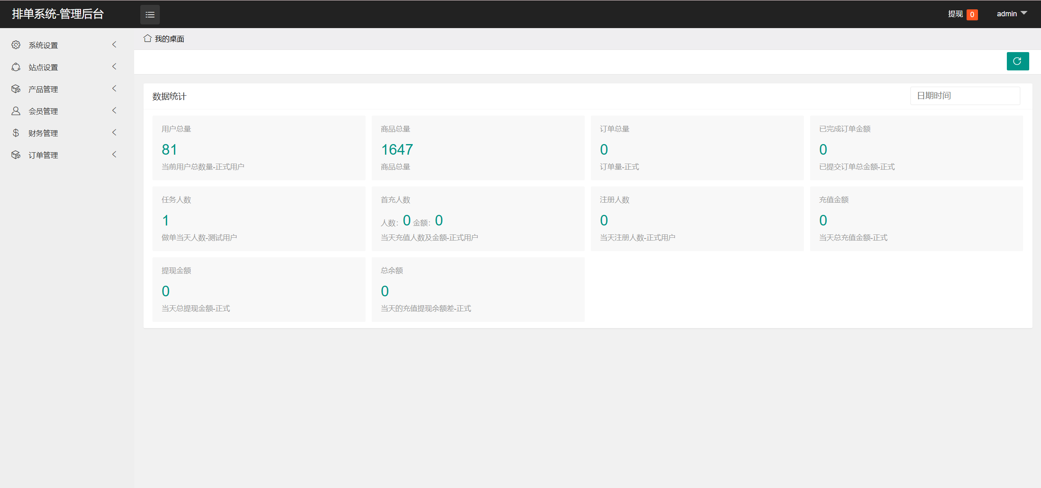Click the hamburger menu collapse icon
1041x488 pixels.
pyautogui.click(x=150, y=15)
